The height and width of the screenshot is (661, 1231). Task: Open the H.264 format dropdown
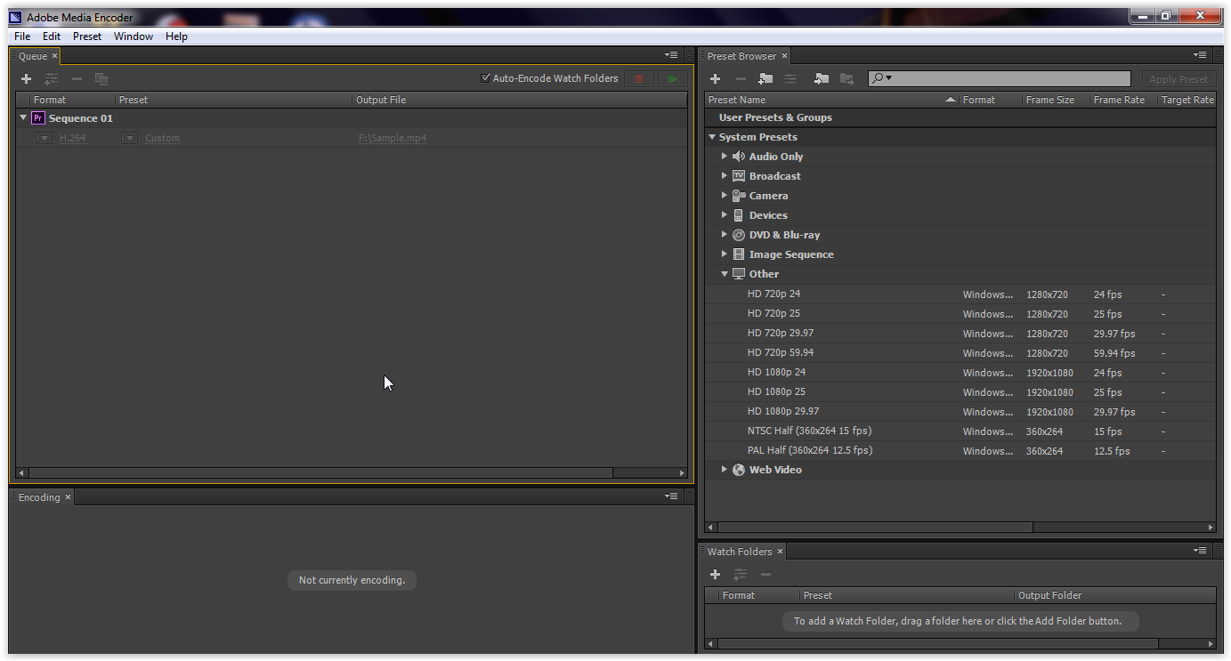(x=44, y=138)
